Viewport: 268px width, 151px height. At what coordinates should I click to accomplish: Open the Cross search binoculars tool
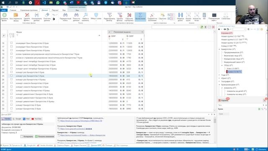pyautogui.click(x=65, y=15)
